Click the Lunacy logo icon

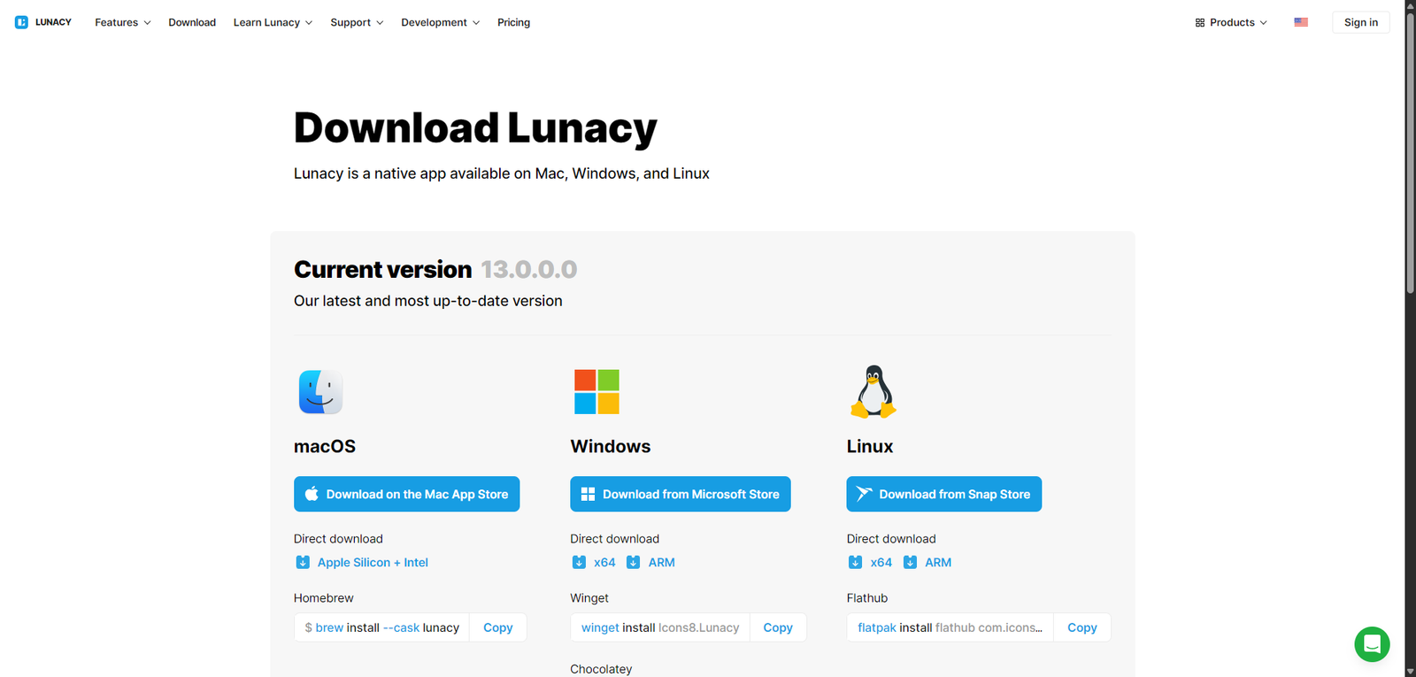[21, 22]
